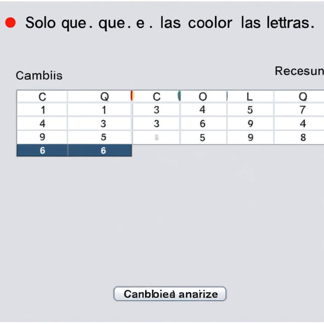
Task: Click the green marker beside header O
Action: pyautogui.click(x=179, y=96)
